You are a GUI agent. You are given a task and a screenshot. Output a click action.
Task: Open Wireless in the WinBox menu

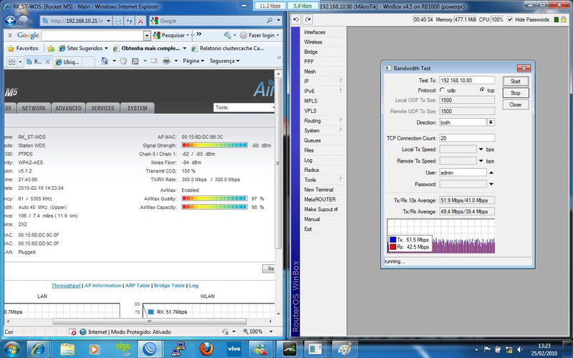pos(313,42)
